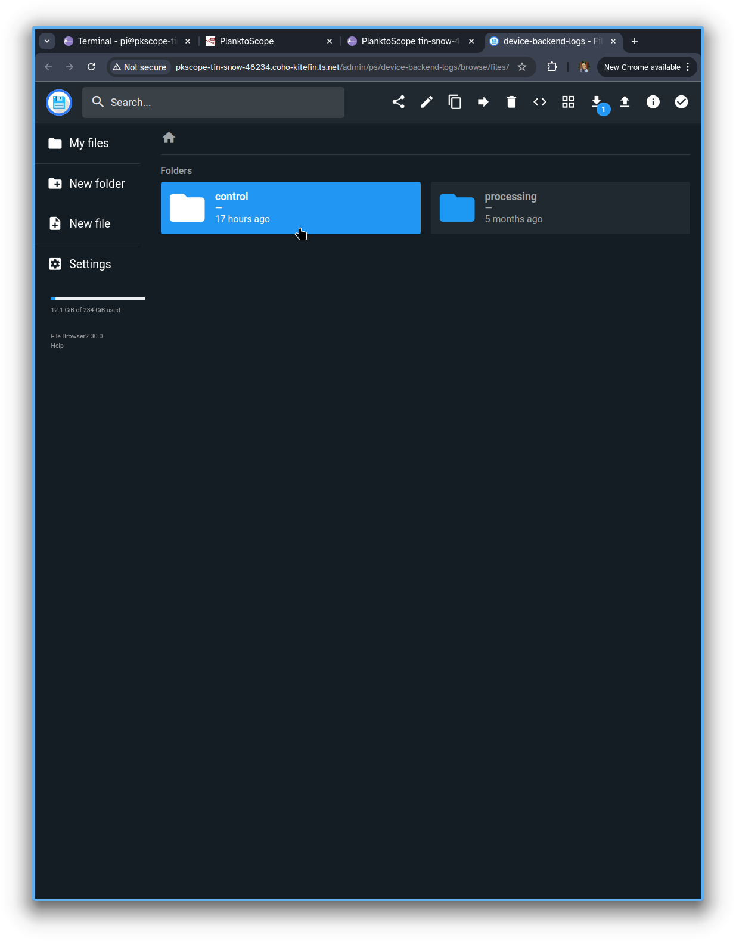Select the processing folder
736x941 pixels.
[560, 208]
